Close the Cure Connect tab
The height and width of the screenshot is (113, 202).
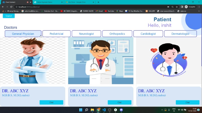(31, 2)
